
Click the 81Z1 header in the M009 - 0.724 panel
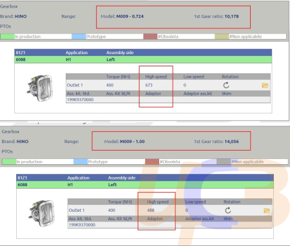pyautogui.click(x=21, y=53)
